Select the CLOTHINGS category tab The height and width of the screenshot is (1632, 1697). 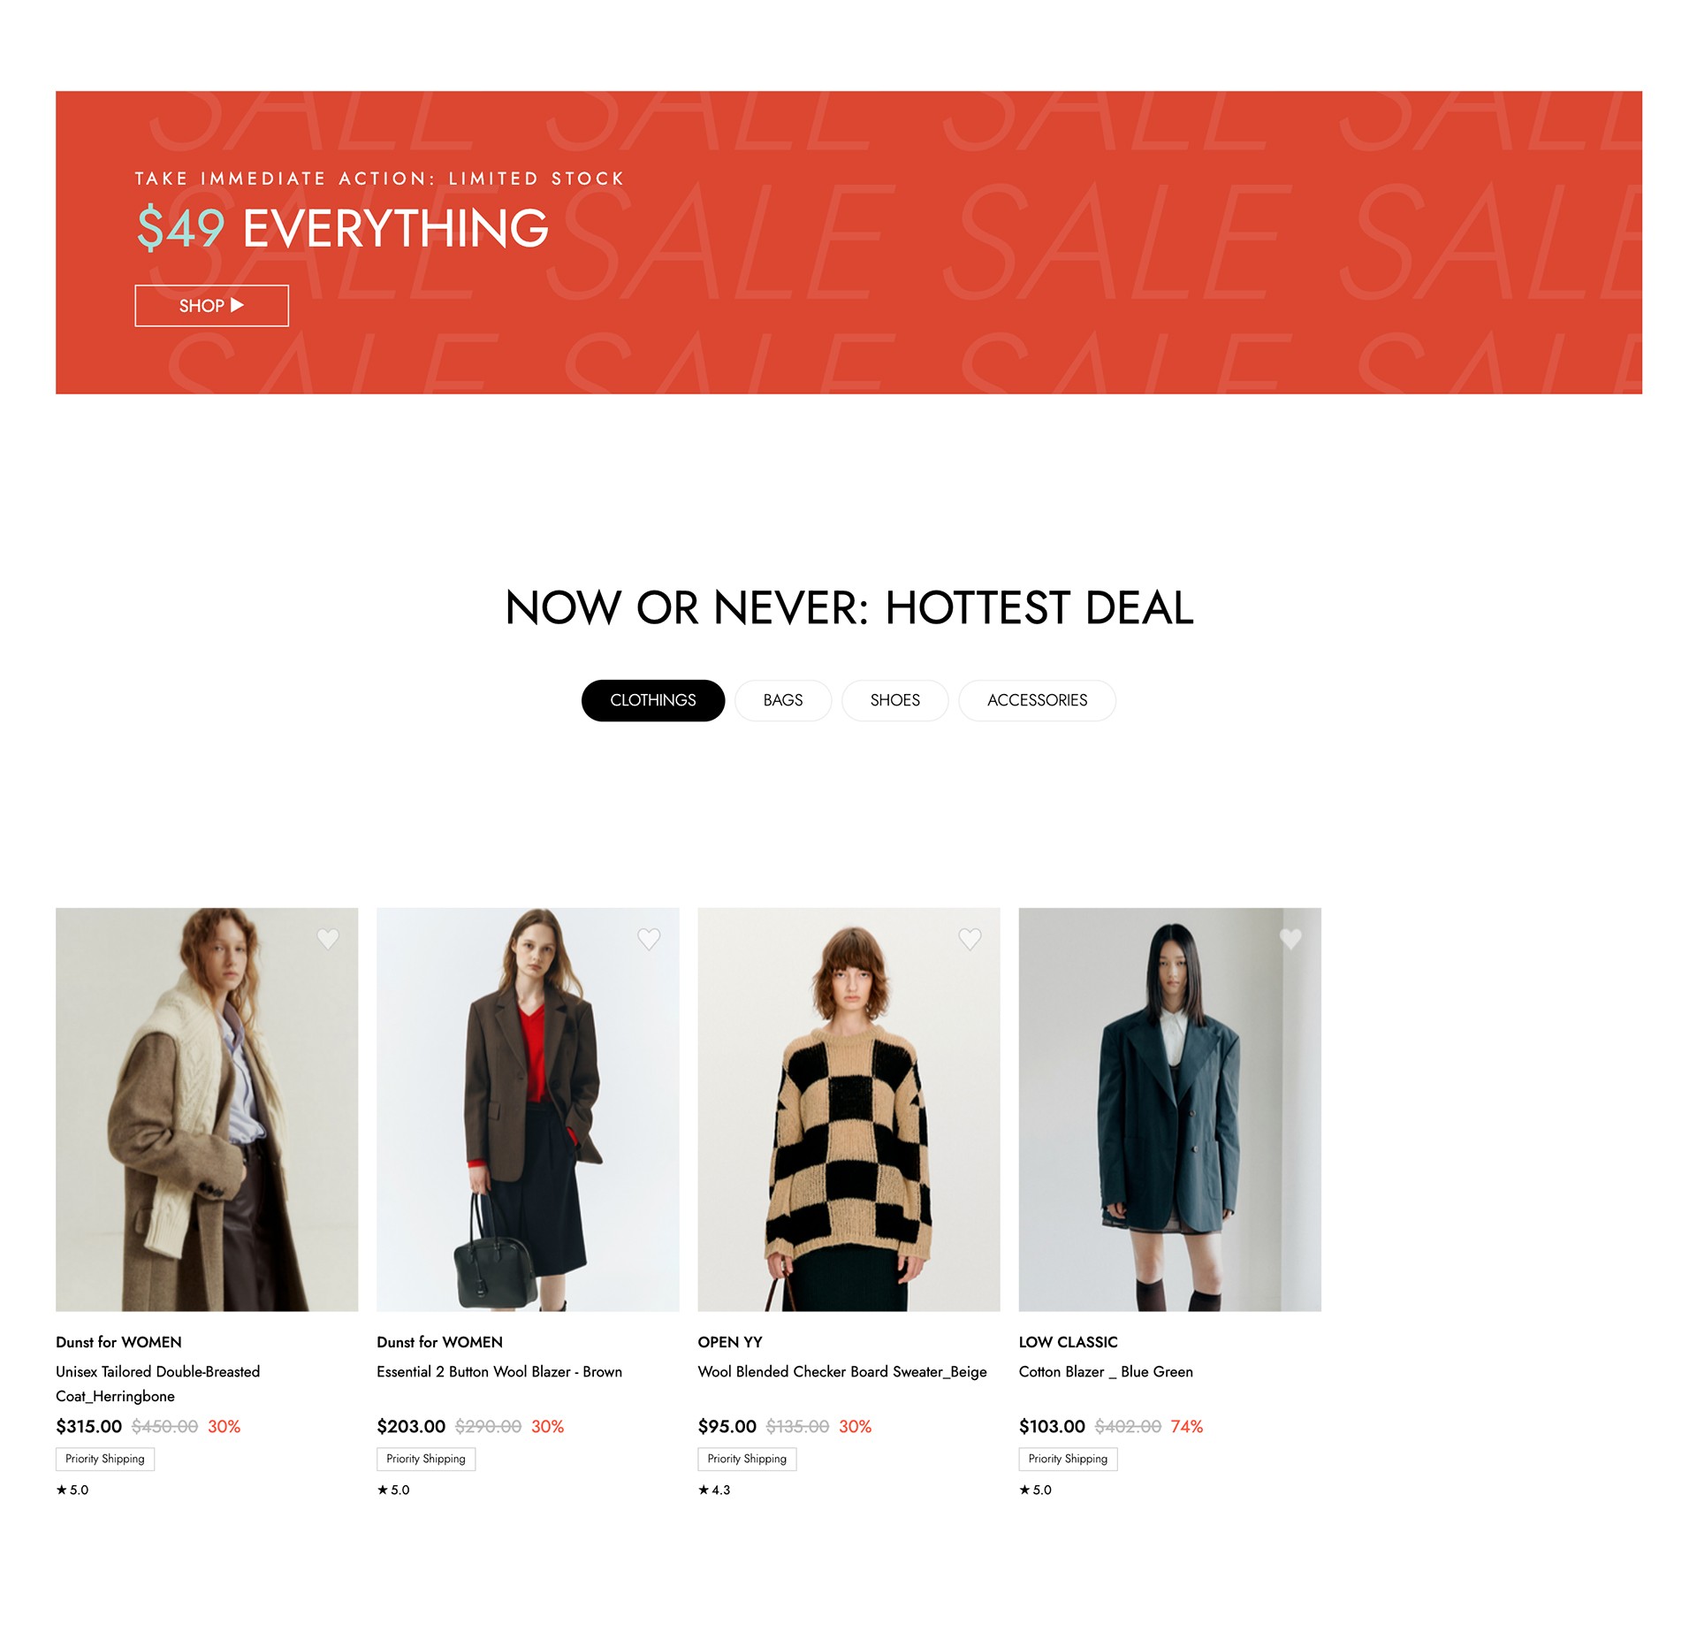click(653, 700)
